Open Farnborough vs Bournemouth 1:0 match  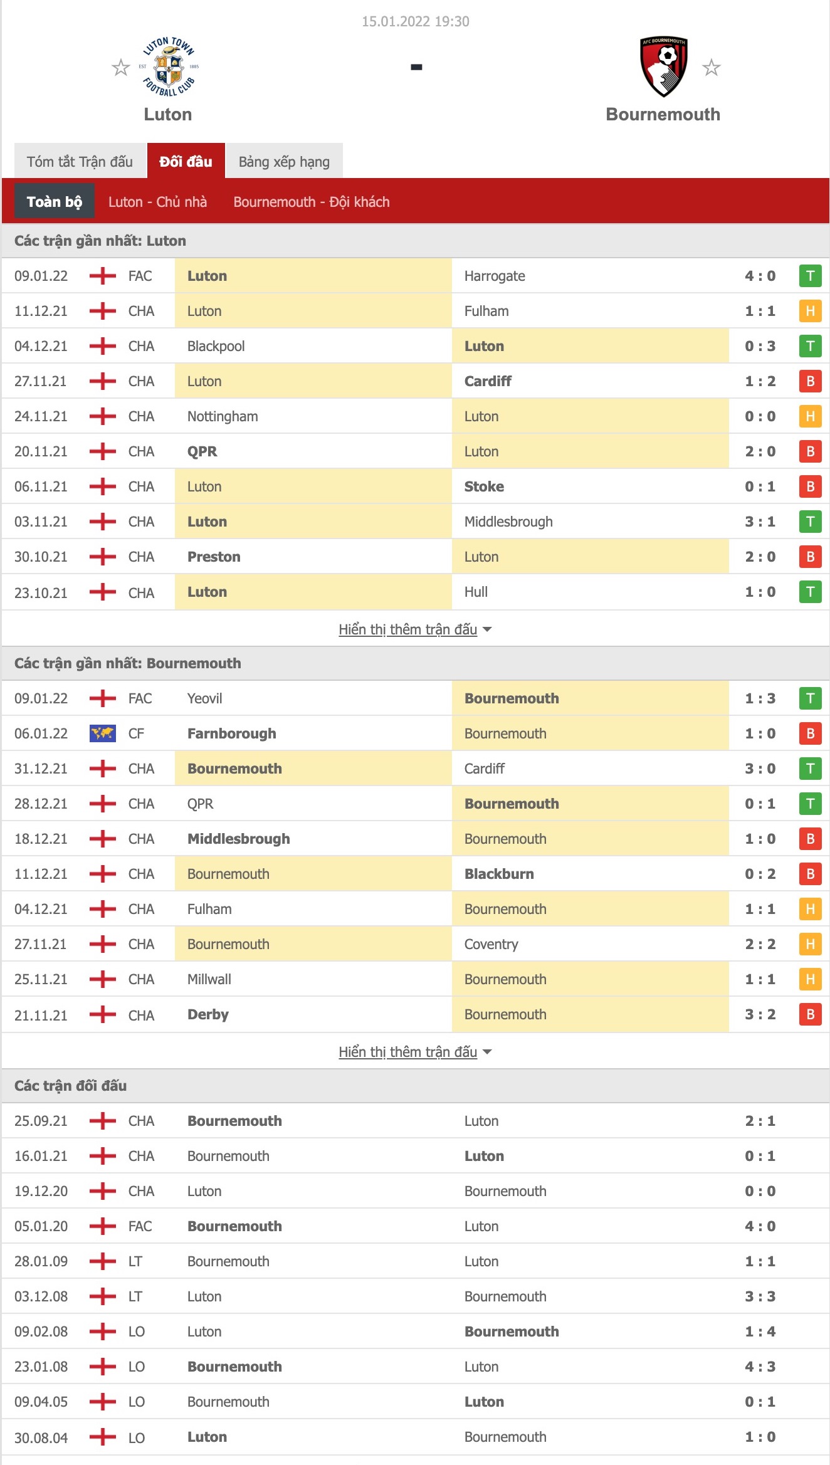(x=415, y=733)
